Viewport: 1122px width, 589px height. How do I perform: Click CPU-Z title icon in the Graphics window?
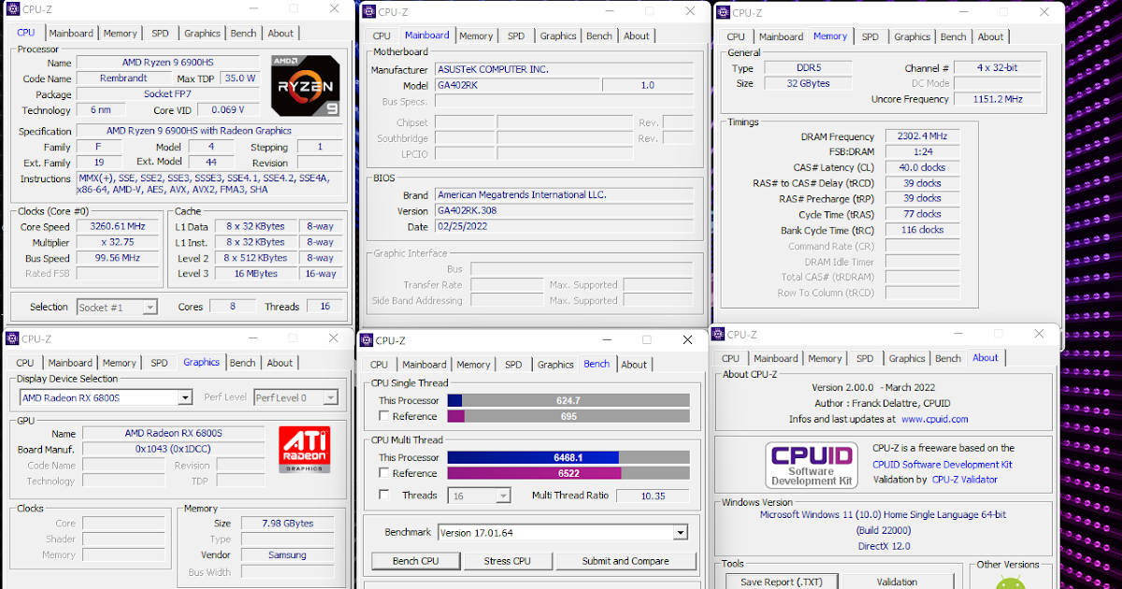pyautogui.click(x=12, y=338)
